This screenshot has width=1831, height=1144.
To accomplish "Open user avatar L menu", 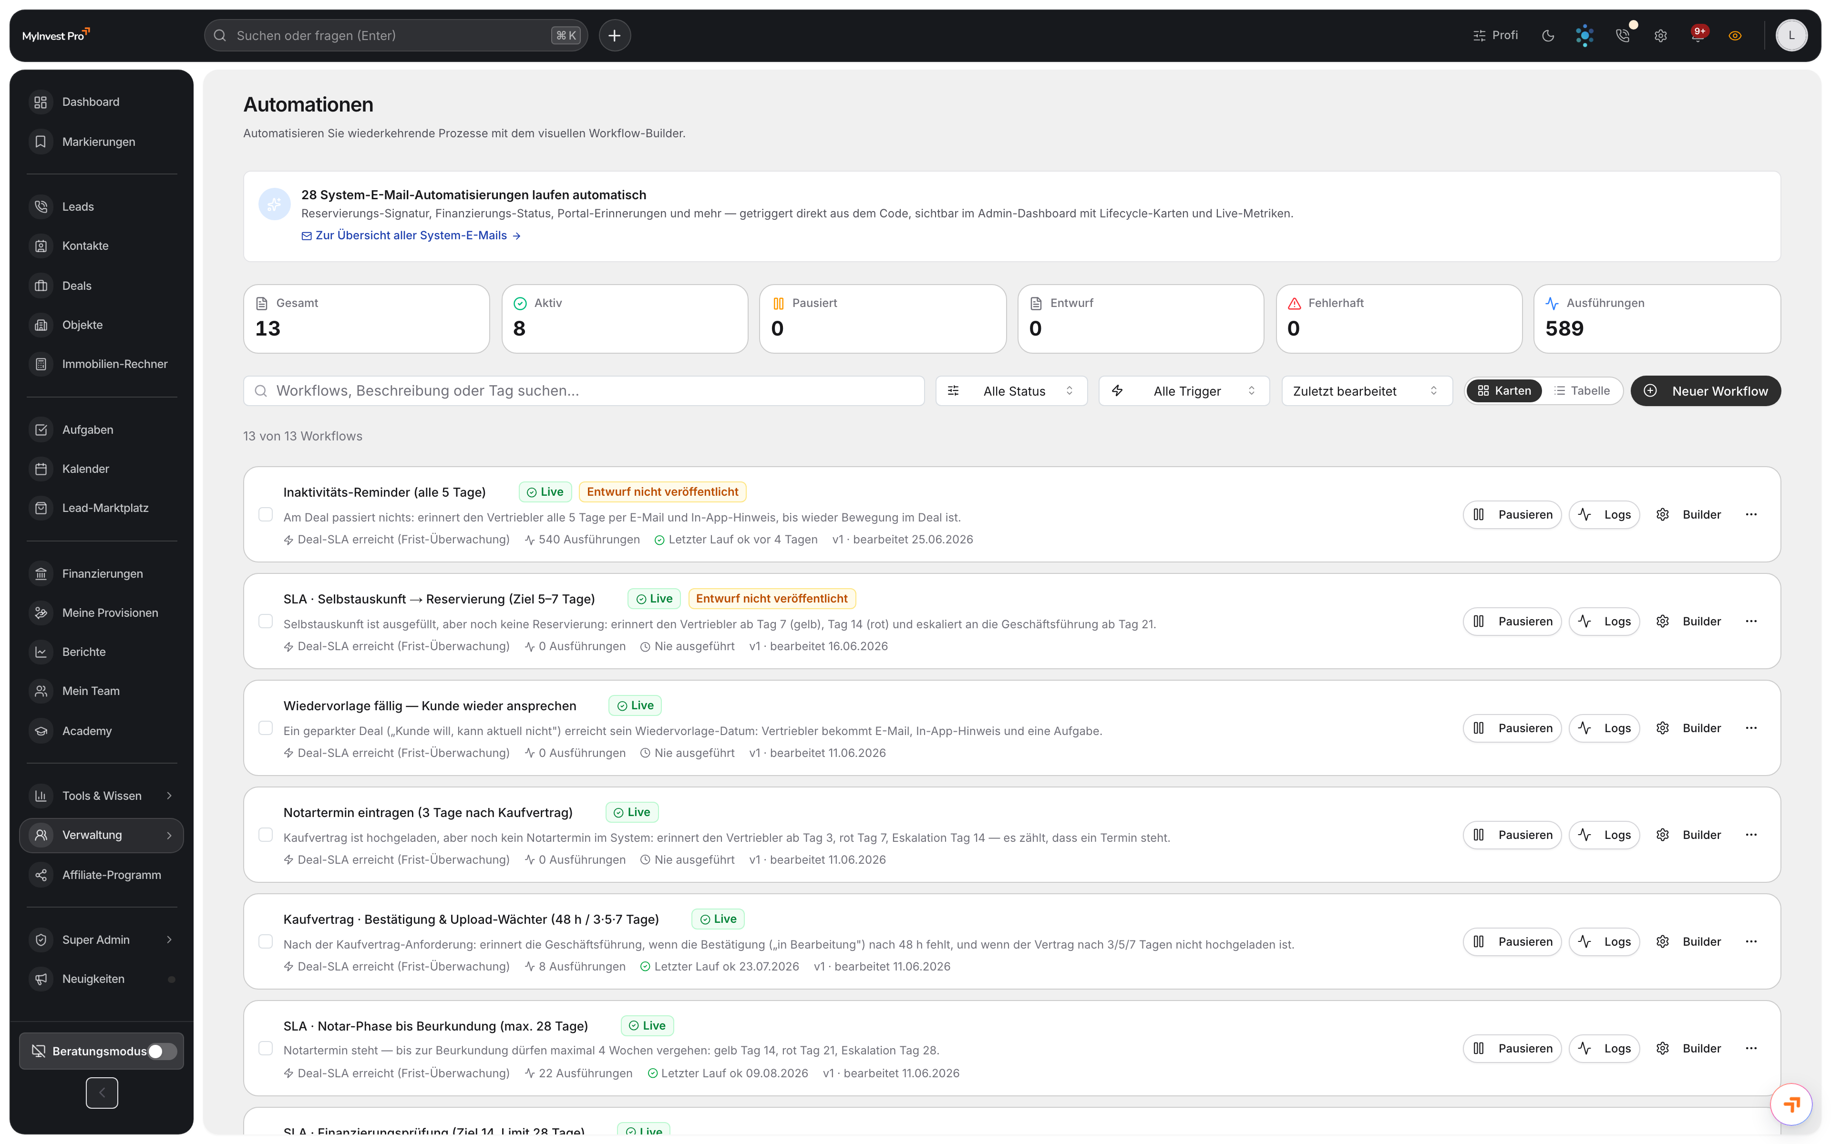I will pyautogui.click(x=1791, y=36).
